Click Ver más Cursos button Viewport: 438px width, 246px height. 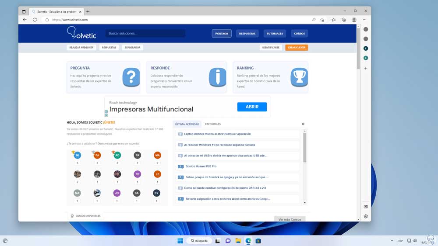(290, 219)
